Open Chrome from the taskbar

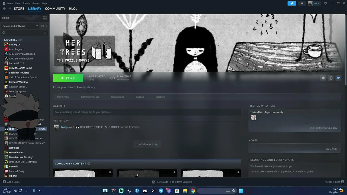tap(193, 191)
